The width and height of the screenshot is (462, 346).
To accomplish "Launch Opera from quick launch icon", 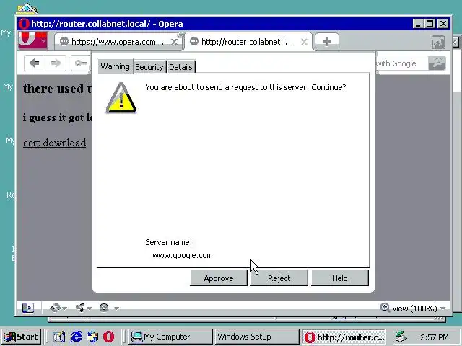I will tap(108, 337).
